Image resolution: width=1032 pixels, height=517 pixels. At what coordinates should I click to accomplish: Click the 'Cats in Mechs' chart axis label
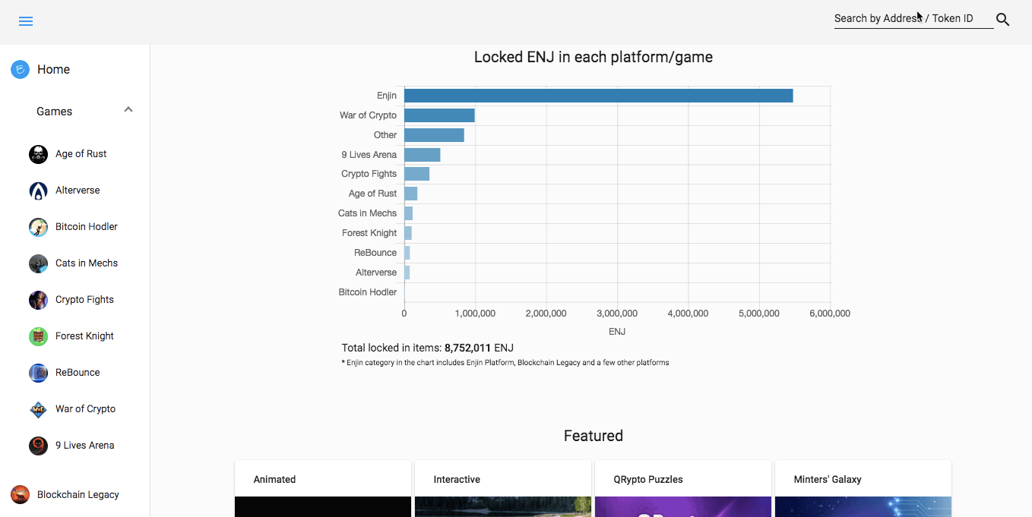[x=368, y=213]
